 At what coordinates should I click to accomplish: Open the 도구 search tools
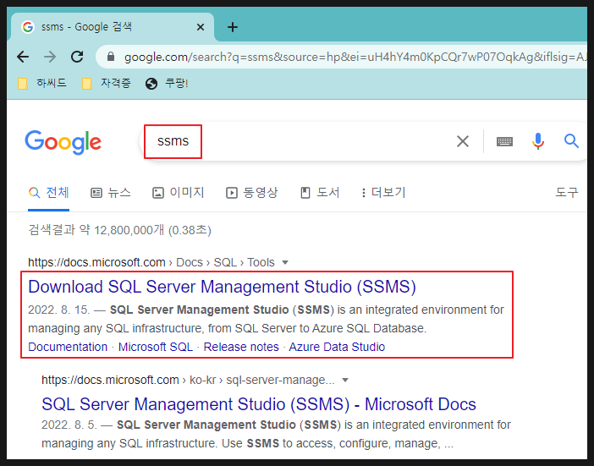pos(567,193)
